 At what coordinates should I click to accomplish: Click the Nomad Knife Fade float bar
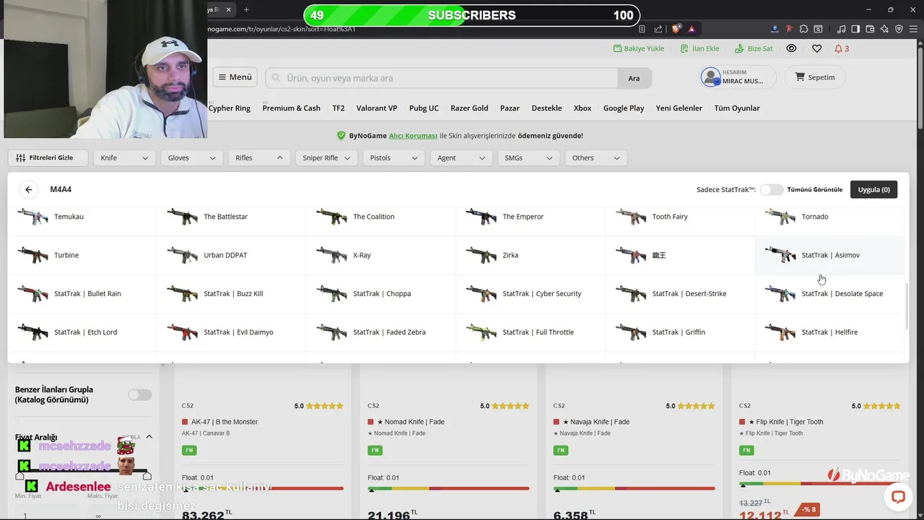(448, 488)
